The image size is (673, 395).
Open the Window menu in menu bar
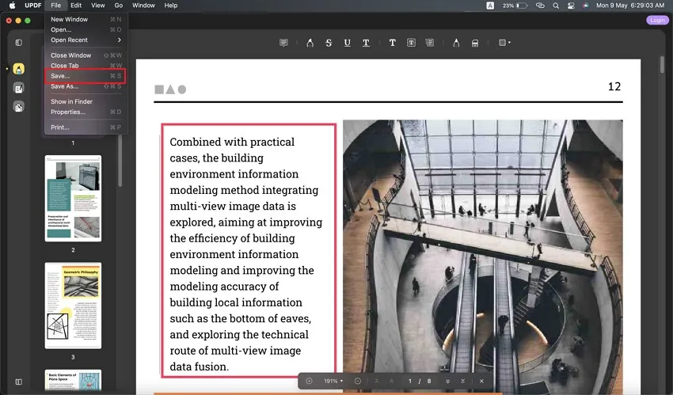[x=143, y=6]
